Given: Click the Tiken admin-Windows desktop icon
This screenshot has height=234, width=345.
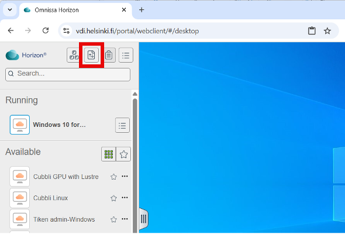Looking at the screenshot, I should click(x=19, y=219).
